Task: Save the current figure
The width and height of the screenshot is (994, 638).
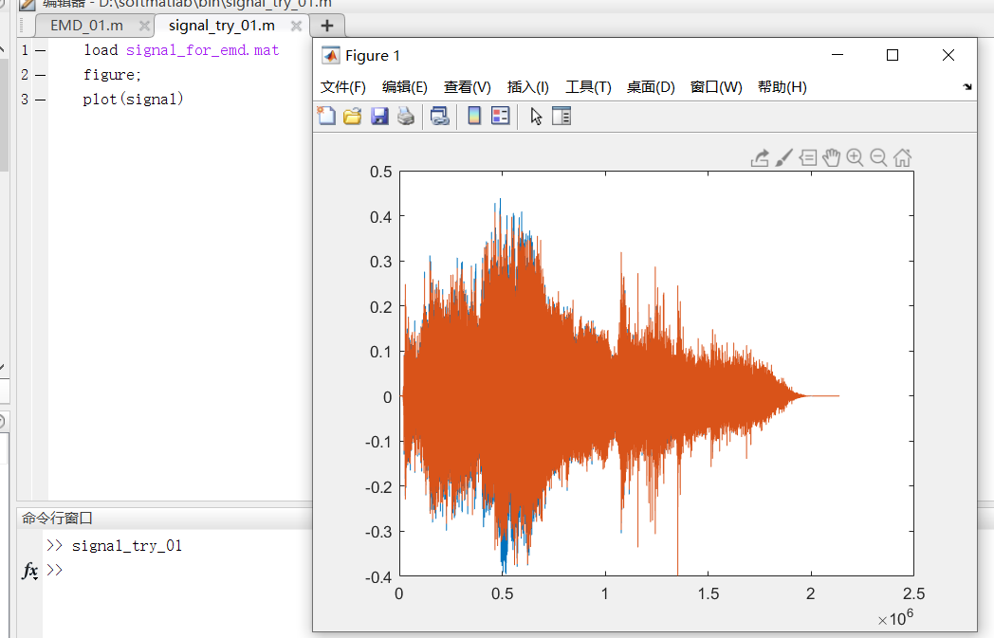Action: coord(379,116)
